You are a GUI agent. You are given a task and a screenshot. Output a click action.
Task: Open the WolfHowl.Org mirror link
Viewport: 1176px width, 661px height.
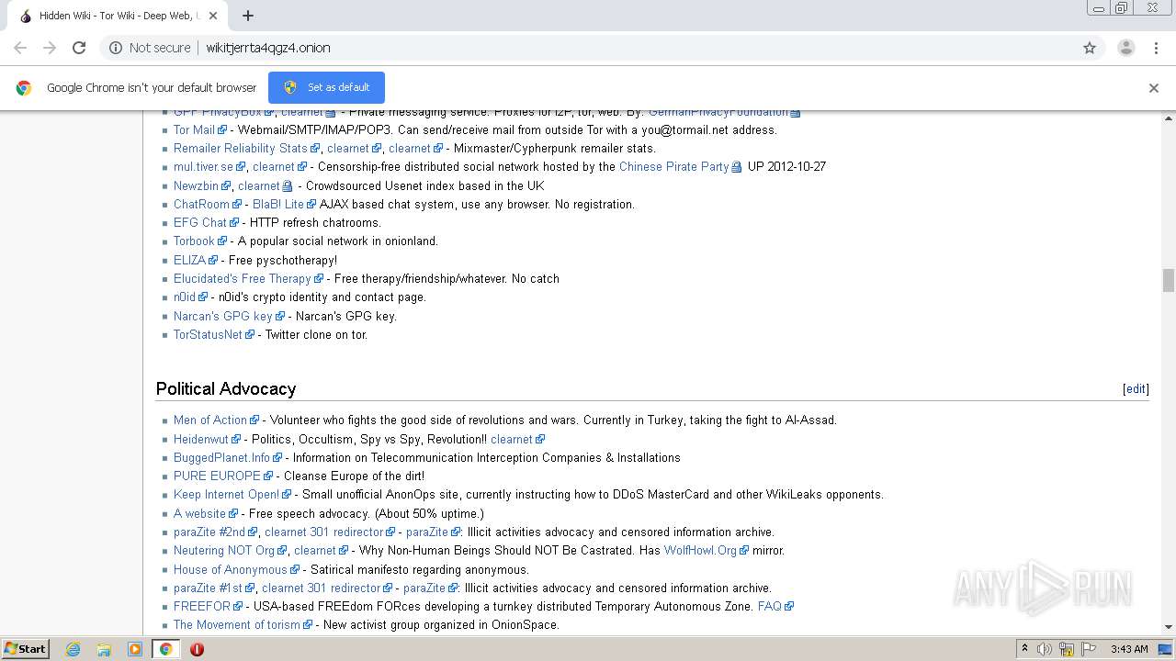coord(700,550)
